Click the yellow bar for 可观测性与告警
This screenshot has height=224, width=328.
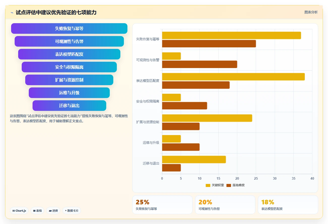(x=171, y=56)
